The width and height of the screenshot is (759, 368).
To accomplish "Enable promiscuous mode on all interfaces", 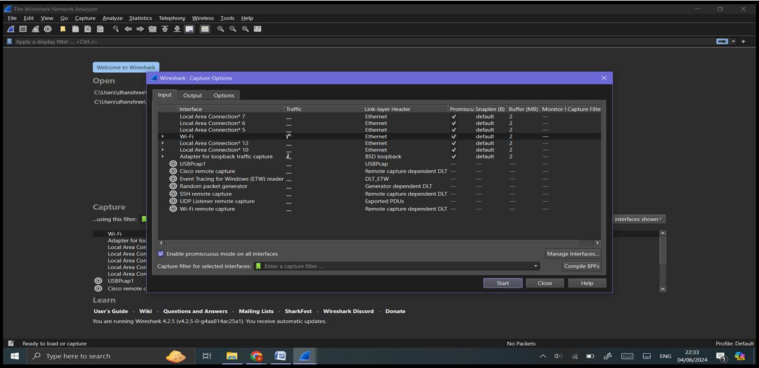I will (160, 253).
